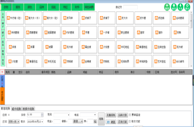The image size is (194, 127).
Task: Select the 毛绒玩具 item
Action: click(125, 61)
